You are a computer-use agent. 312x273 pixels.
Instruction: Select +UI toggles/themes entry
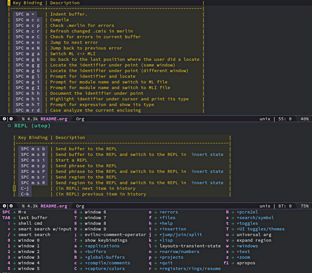pyautogui.click(x=260, y=229)
